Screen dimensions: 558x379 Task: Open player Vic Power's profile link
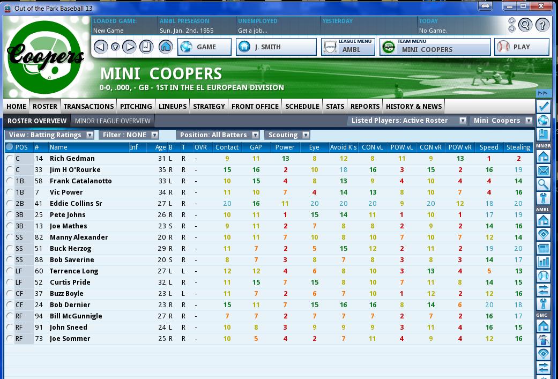(66, 192)
